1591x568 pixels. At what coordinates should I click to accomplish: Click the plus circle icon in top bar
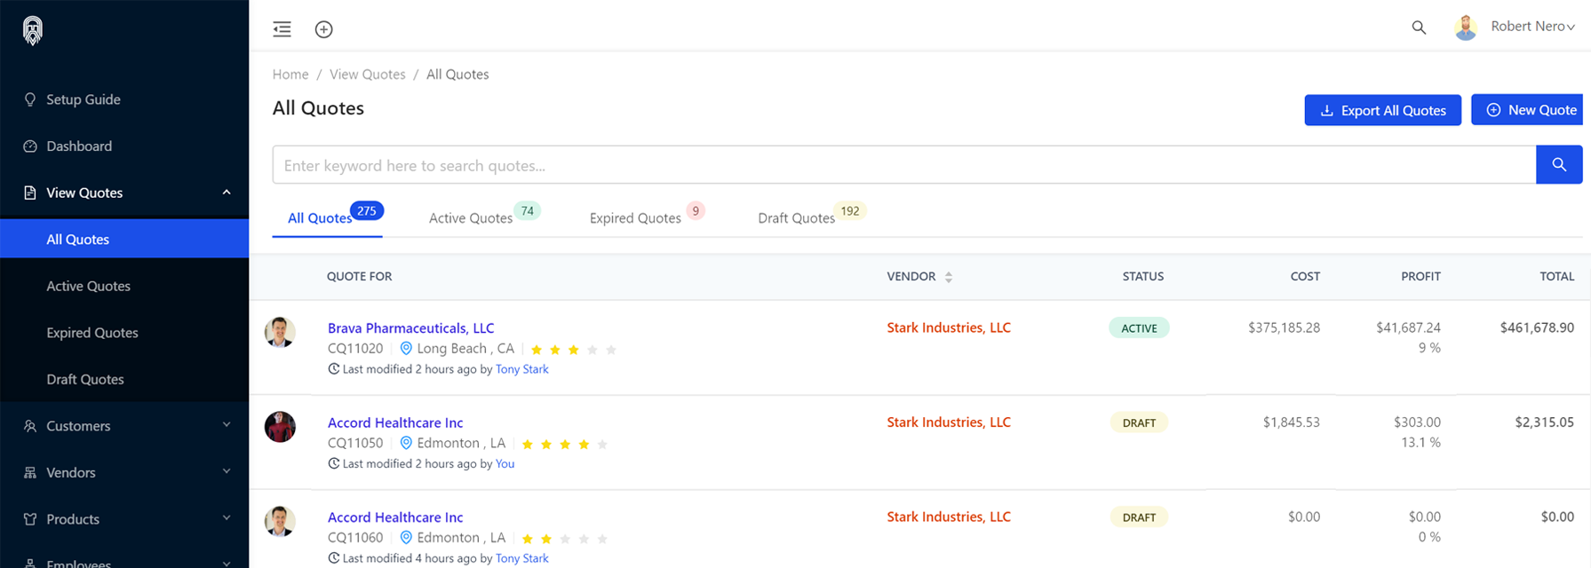pos(324,29)
